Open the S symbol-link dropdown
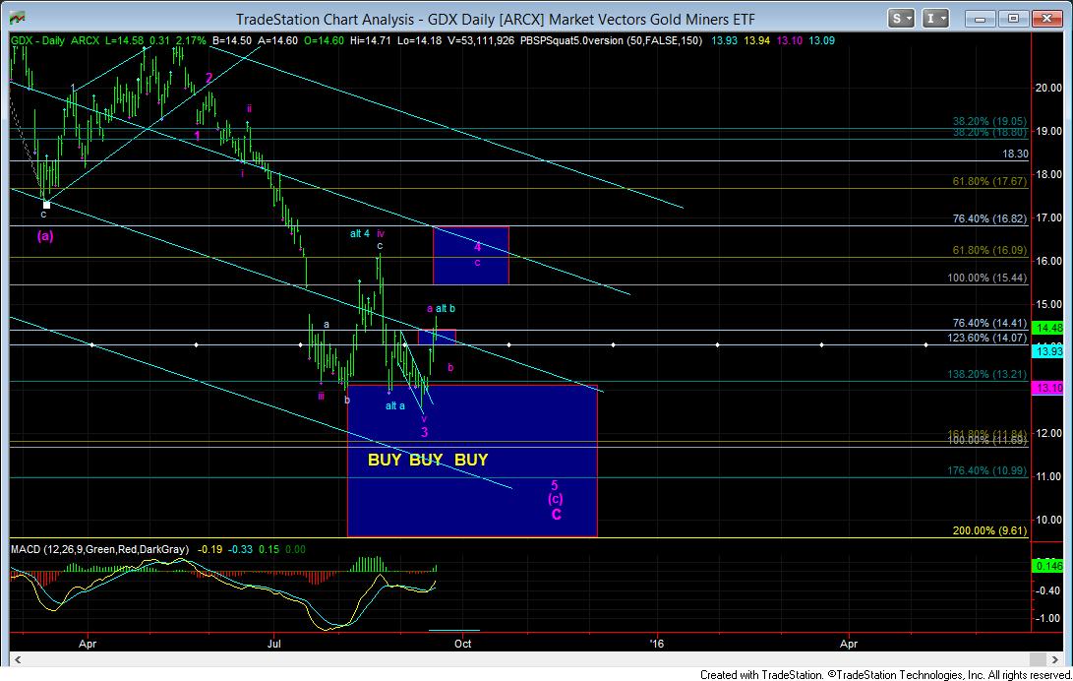1073x681 pixels. click(901, 19)
